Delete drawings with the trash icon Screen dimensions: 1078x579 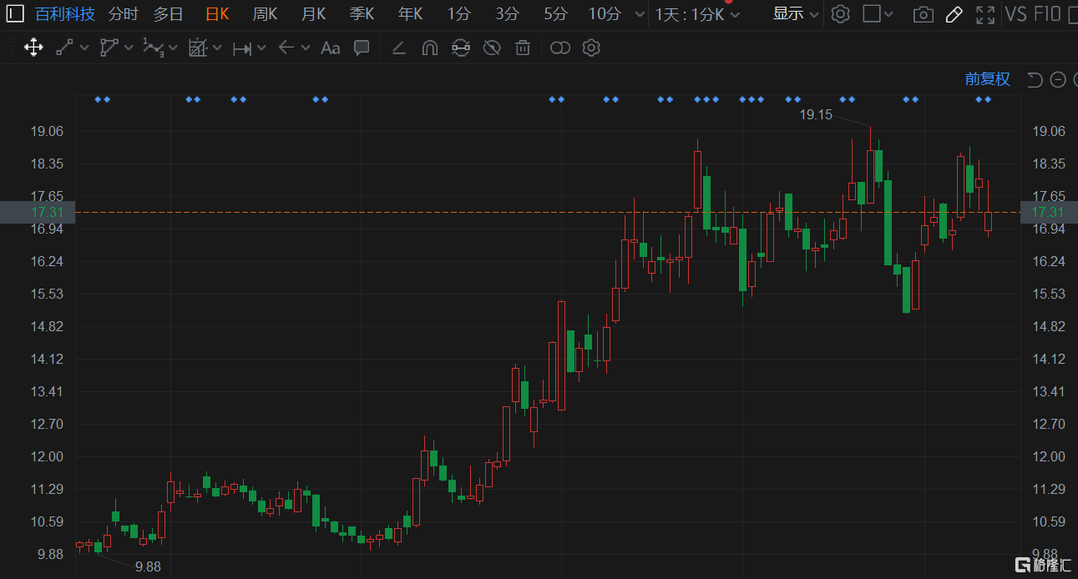point(523,48)
